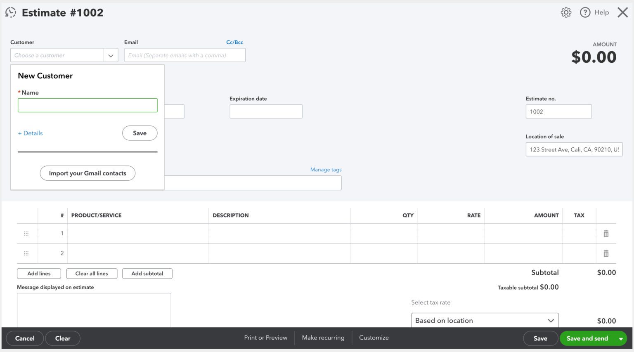
Task: Click the Help question mark icon
Action: 585,12
